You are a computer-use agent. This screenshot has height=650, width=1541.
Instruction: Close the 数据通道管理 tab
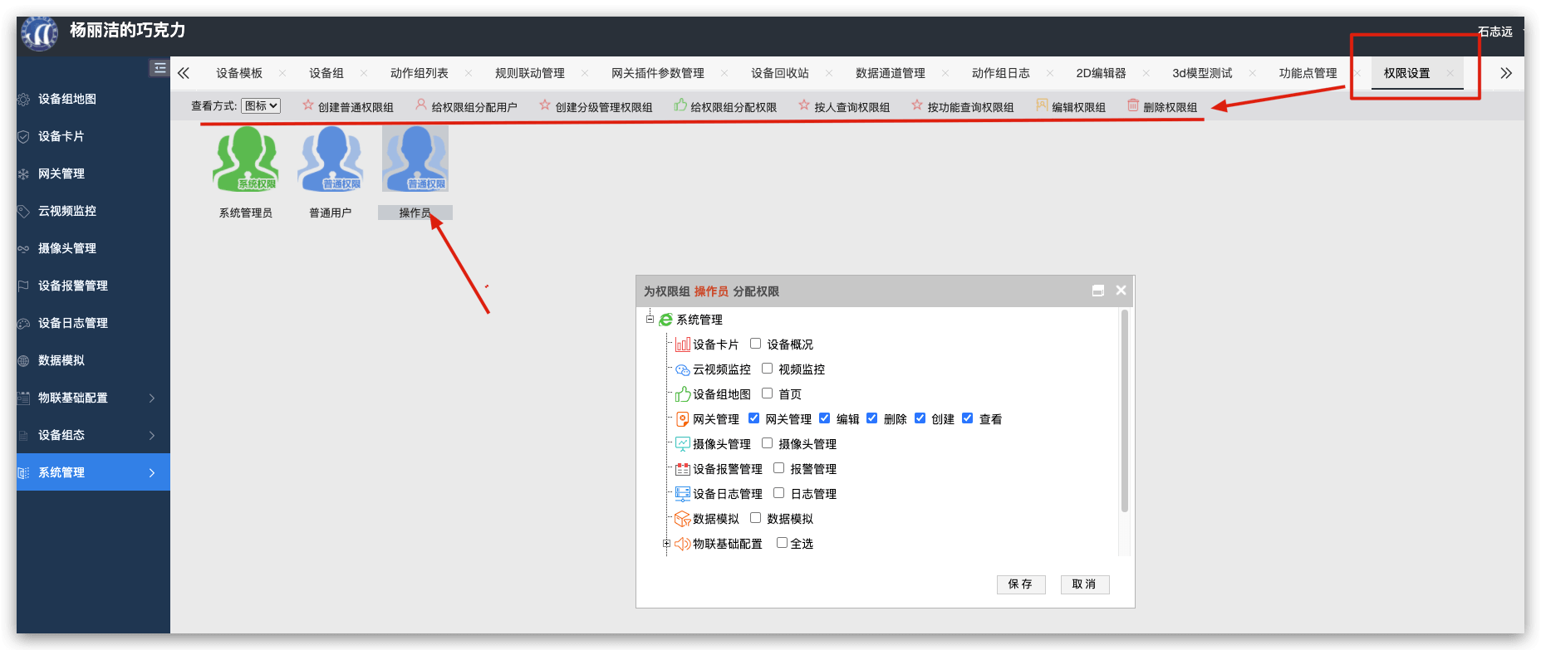(945, 73)
